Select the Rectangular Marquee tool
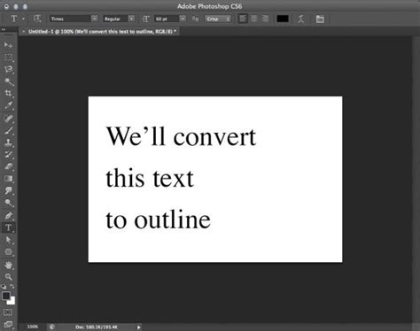Viewport: 420px width, 331px height. 8,58
